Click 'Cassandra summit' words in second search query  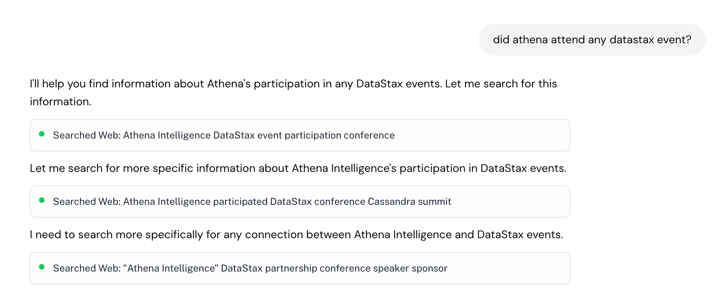409,202
